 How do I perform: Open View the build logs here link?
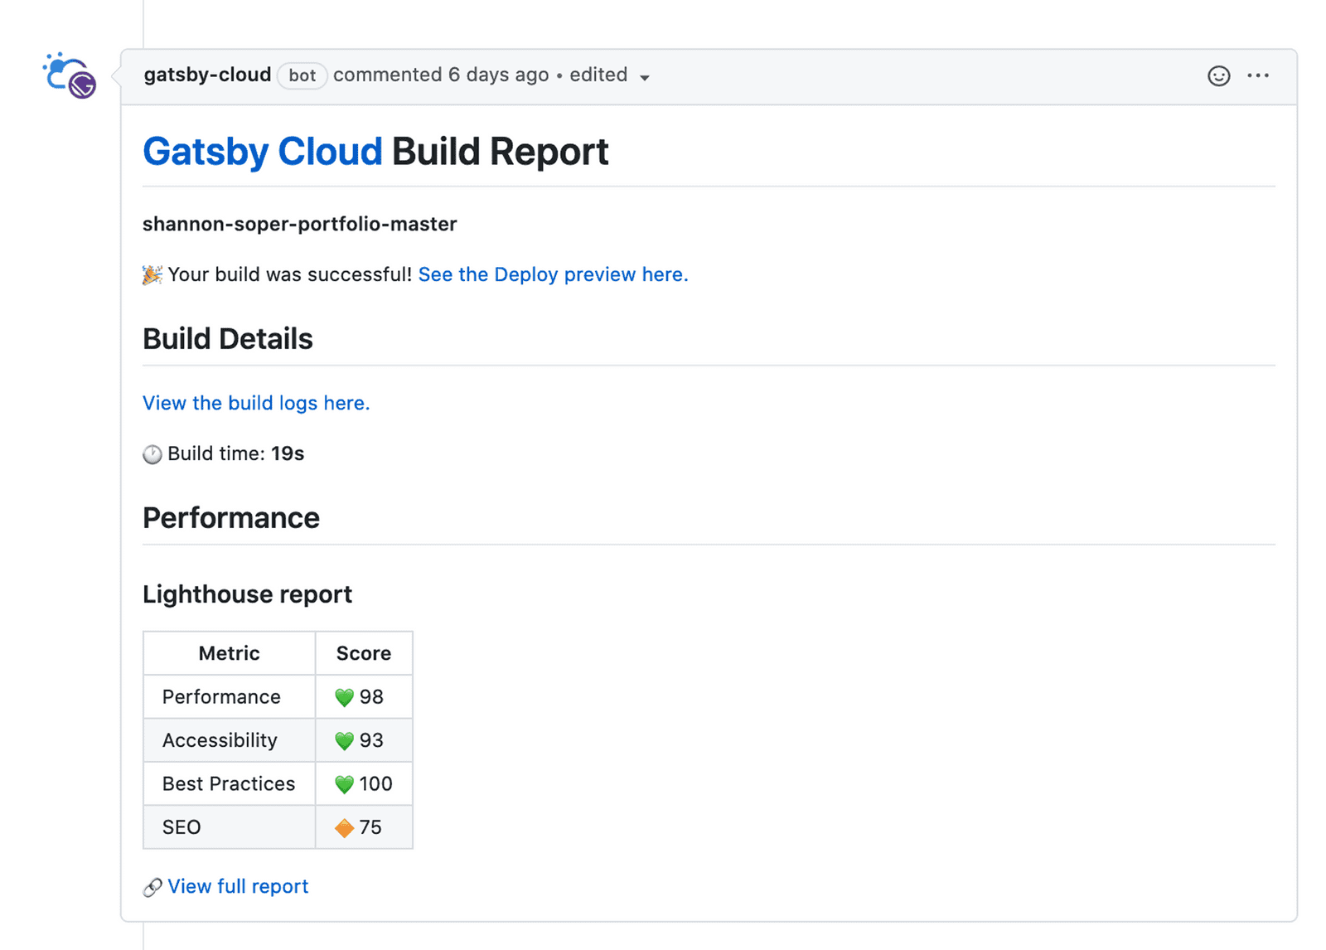pos(256,403)
